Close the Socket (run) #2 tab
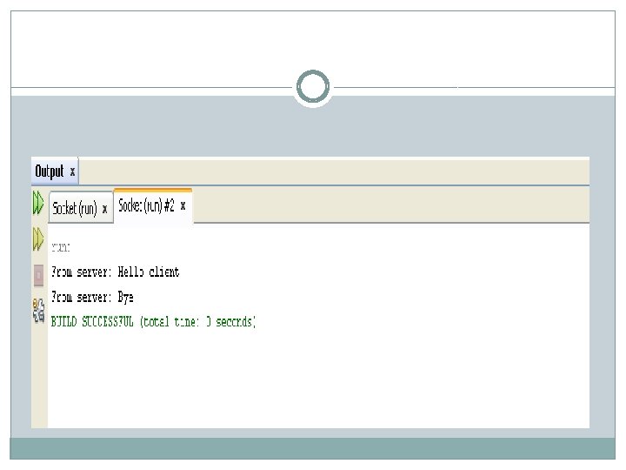Image resolution: width=626 pixels, height=470 pixels. coord(183,206)
